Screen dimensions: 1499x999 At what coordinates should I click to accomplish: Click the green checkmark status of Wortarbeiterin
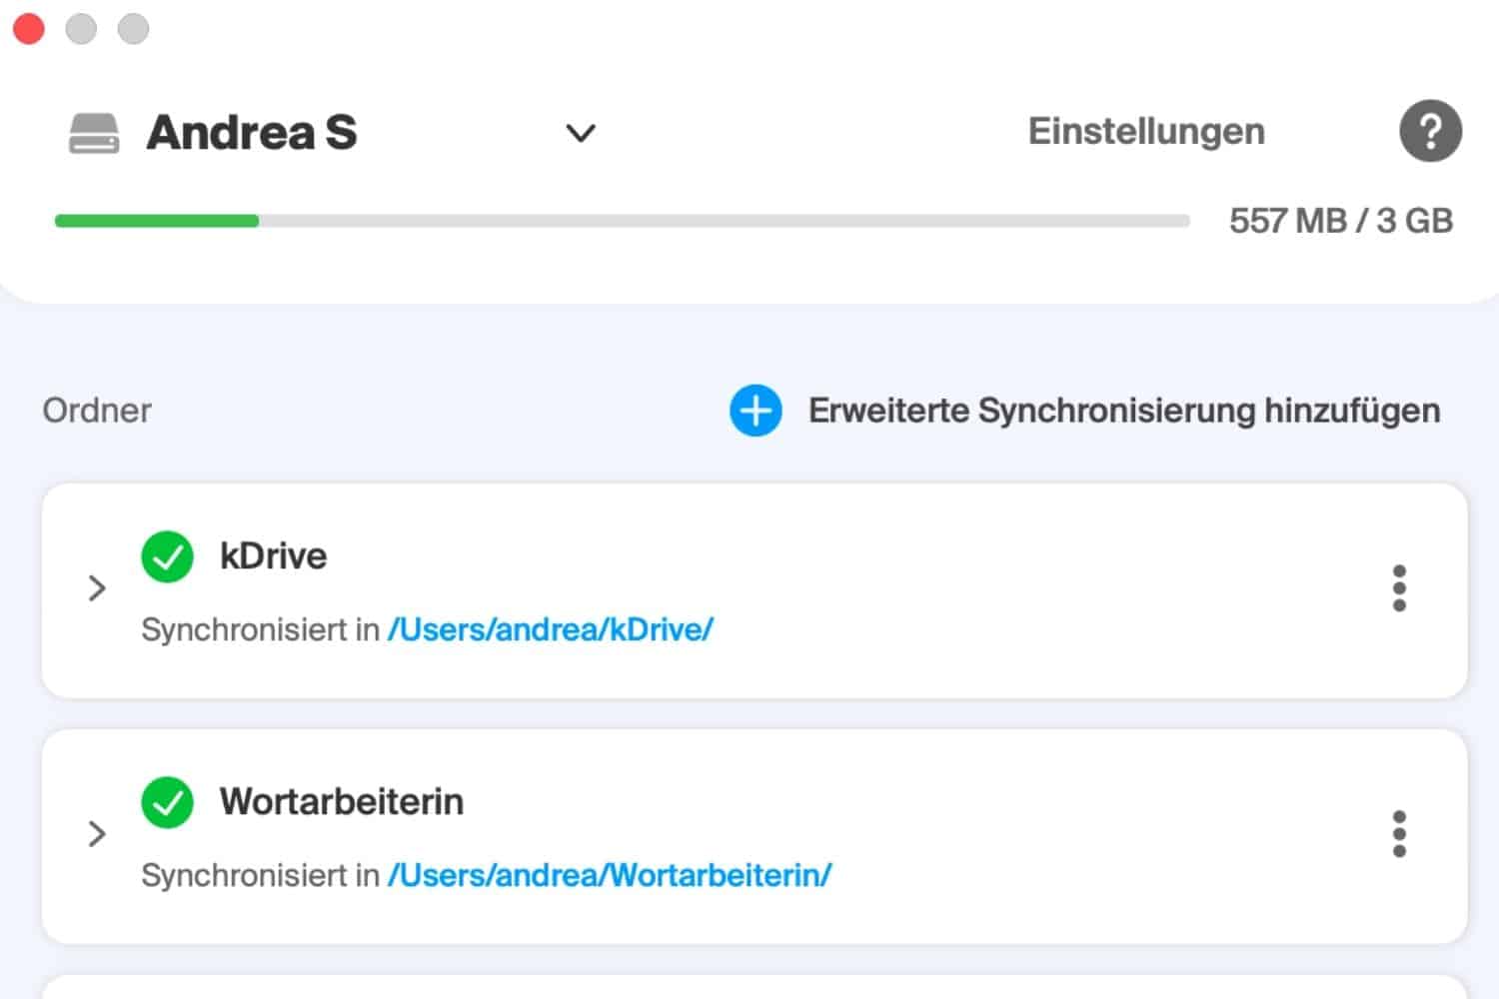pyautogui.click(x=167, y=802)
